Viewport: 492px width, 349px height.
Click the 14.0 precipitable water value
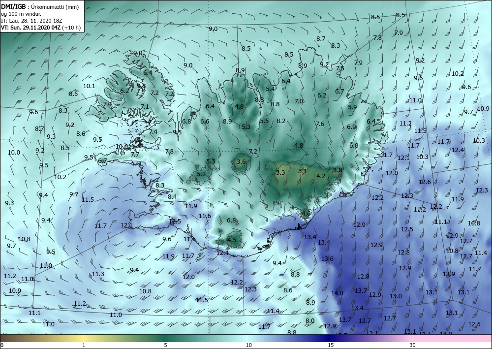337,293
